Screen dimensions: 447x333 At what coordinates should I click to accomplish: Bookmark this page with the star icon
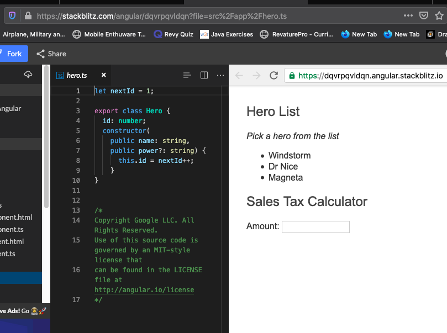pos(439,15)
